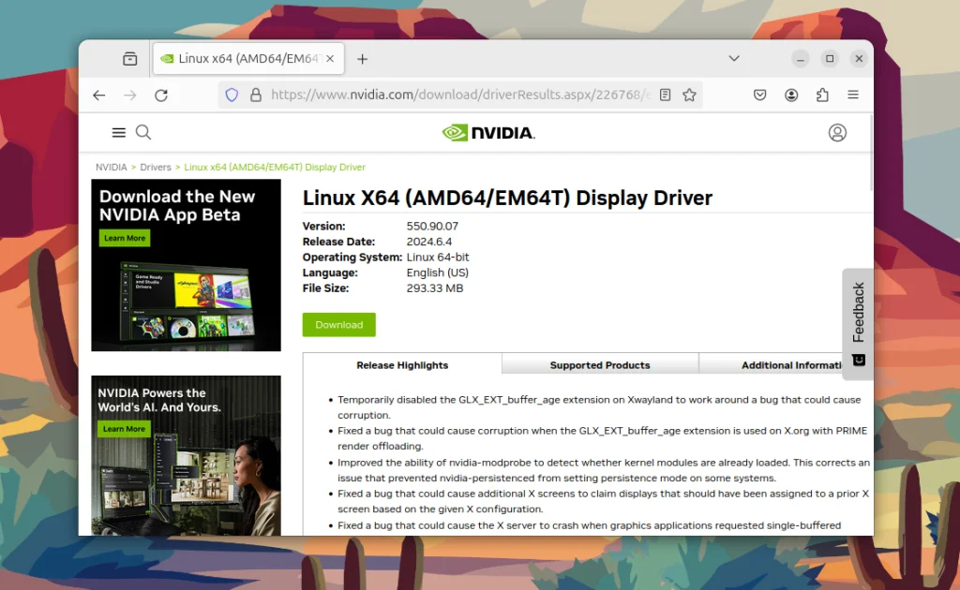Open NVIDIA user account login icon
The height and width of the screenshot is (590, 960).
pyautogui.click(x=837, y=133)
